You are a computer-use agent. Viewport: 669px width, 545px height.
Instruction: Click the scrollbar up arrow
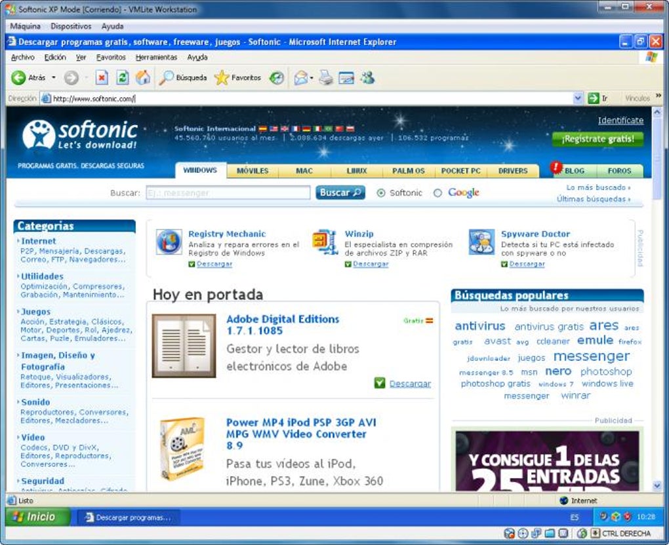tap(657, 113)
